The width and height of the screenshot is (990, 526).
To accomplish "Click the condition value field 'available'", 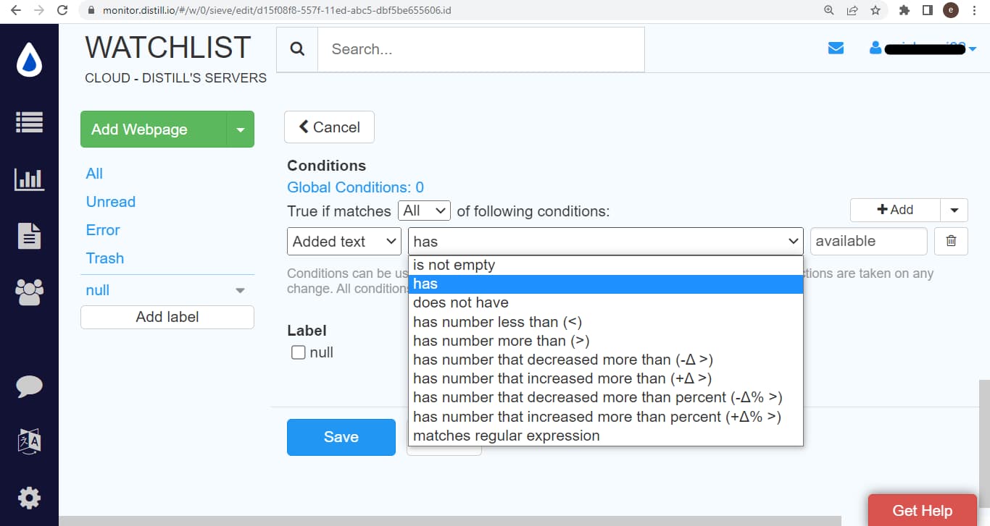I will point(868,242).
